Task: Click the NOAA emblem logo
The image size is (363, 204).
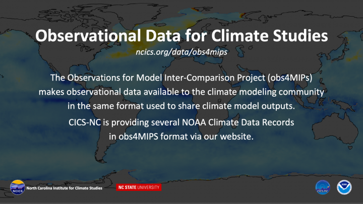Action: click(344, 187)
